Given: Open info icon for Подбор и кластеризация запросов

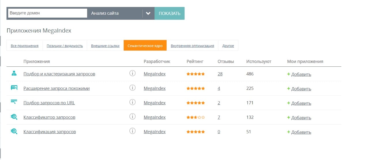Looking at the screenshot, I should pos(132,73).
